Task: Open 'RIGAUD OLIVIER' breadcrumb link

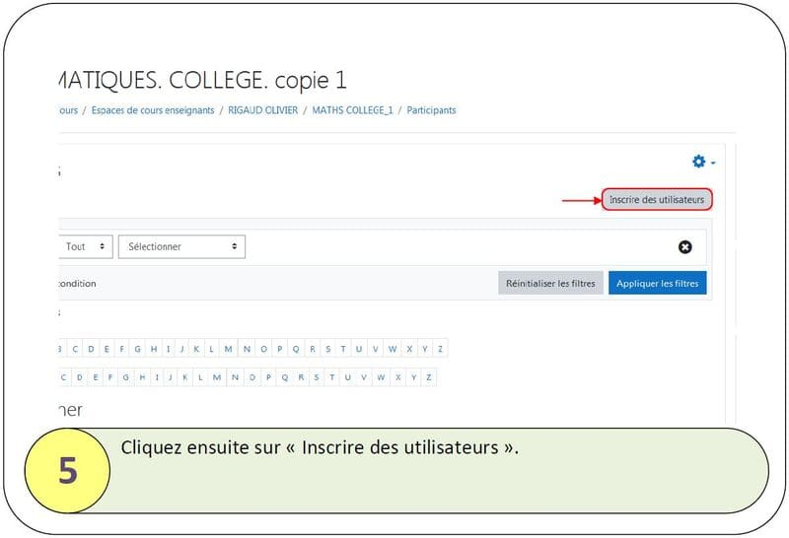Action: tap(263, 110)
